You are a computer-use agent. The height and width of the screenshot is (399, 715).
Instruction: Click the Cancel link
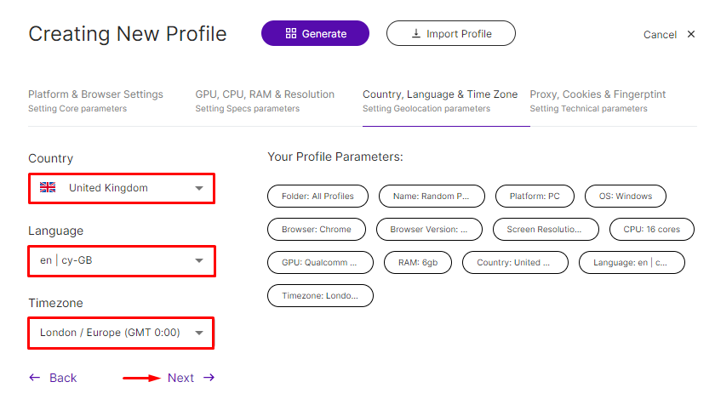tap(660, 35)
